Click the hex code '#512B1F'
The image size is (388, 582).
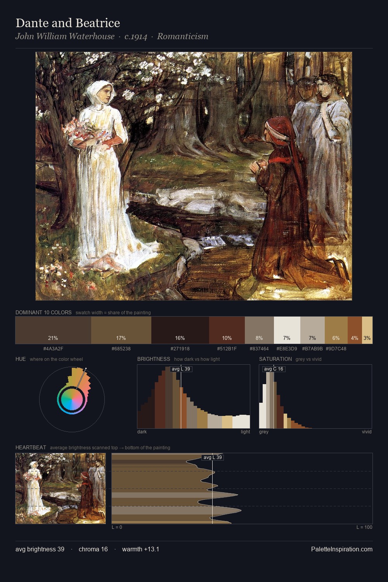coord(227,349)
